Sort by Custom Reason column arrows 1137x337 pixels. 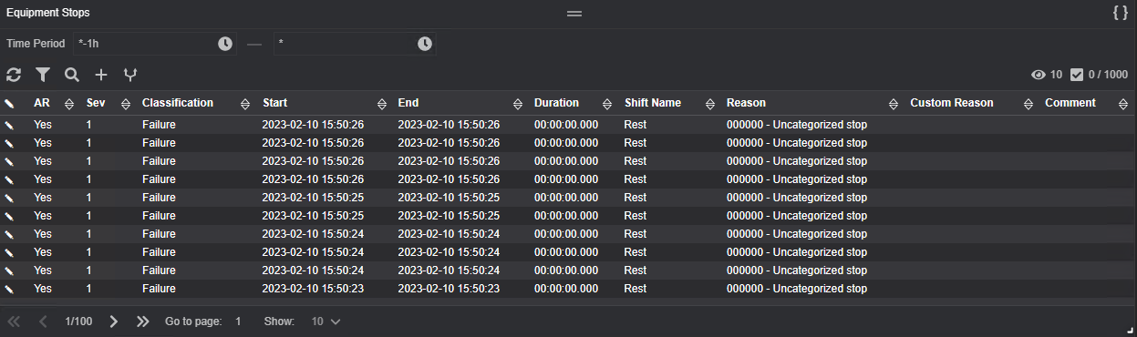coord(1028,104)
